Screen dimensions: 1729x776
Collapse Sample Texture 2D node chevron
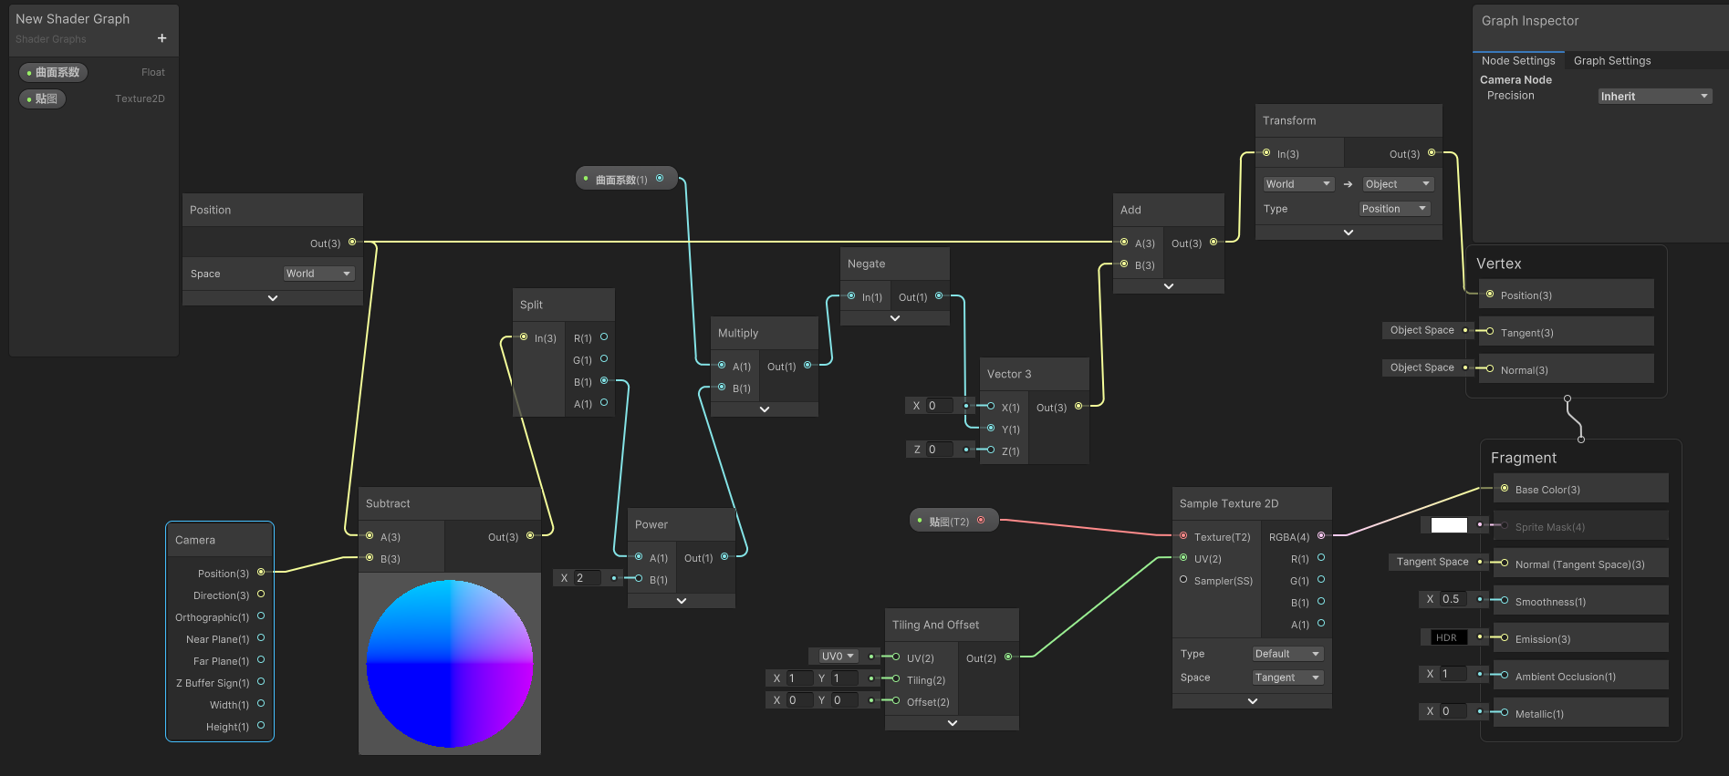pyautogui.click(x=1253, y=701)
